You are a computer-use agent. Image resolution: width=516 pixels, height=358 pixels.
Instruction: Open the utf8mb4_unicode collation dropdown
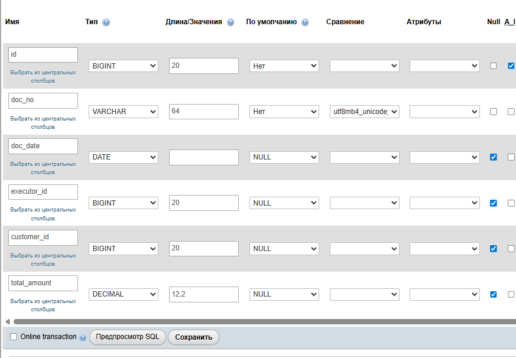click(x=364, y=112)
